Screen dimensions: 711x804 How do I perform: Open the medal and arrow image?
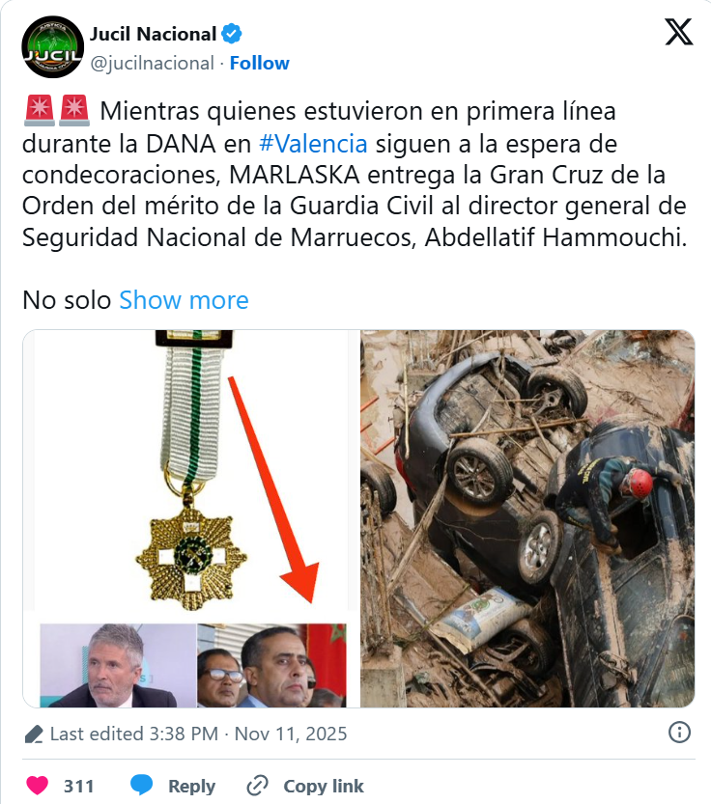[x=191, y=518]
